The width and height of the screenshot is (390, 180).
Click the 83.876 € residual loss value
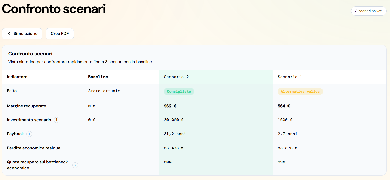(287, 148)
